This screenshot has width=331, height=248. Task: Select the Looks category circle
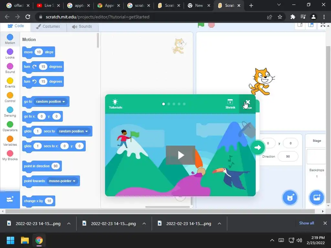click(x=10, y=52)
